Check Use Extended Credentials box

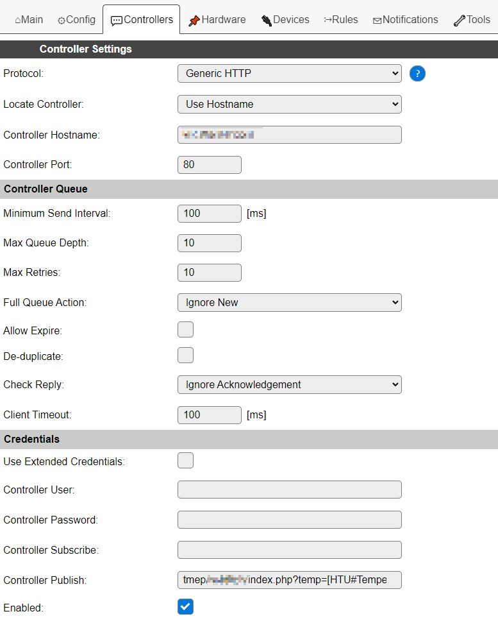click(x=185, y=461)
